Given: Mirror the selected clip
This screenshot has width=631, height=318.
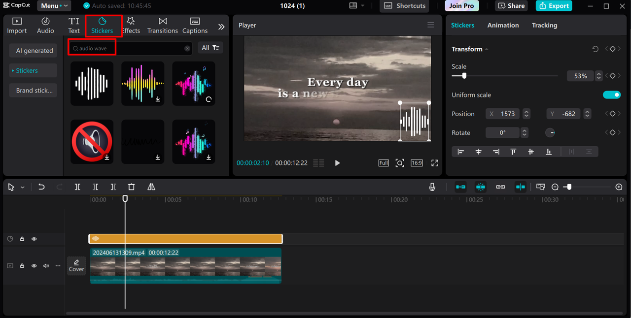Looking at the screenshot, I should click(151, 187).
